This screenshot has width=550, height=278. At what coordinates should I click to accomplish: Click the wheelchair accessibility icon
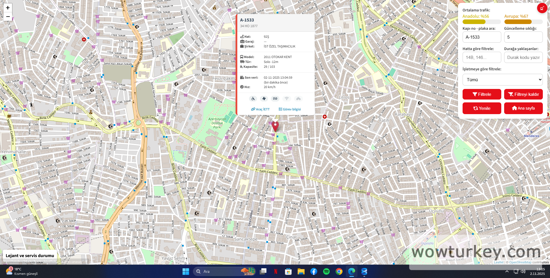(x=253, y=99)
